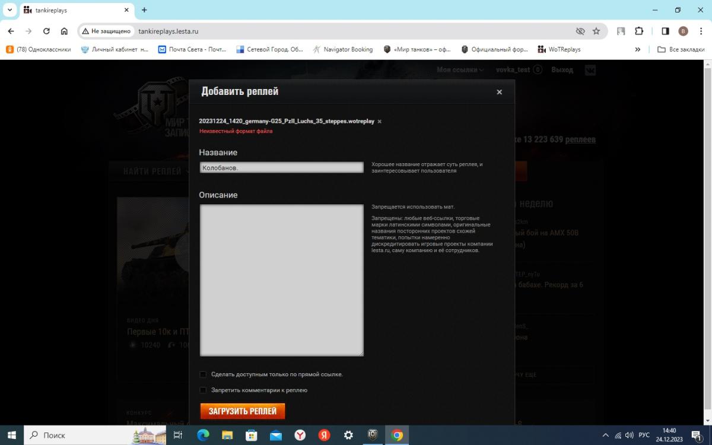This screenshot has height=445, width=712.
Task: Open the реплеев link in the header
Action: [580, 139]
